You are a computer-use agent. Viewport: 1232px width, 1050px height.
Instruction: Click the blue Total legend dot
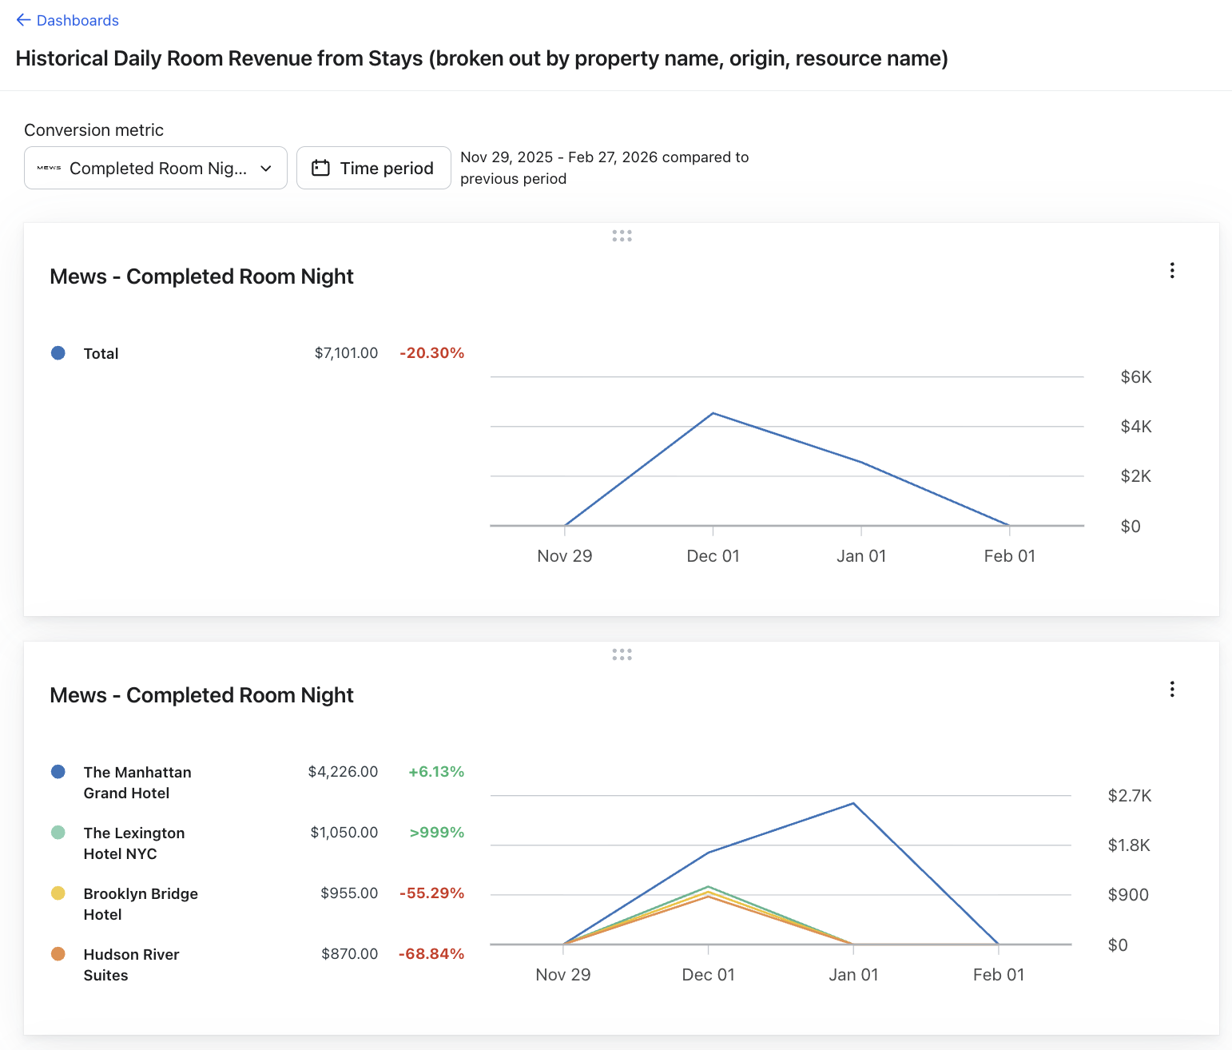(58, 353)
